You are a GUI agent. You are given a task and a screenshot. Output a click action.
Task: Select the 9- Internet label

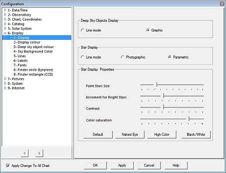tap(16, 88)
